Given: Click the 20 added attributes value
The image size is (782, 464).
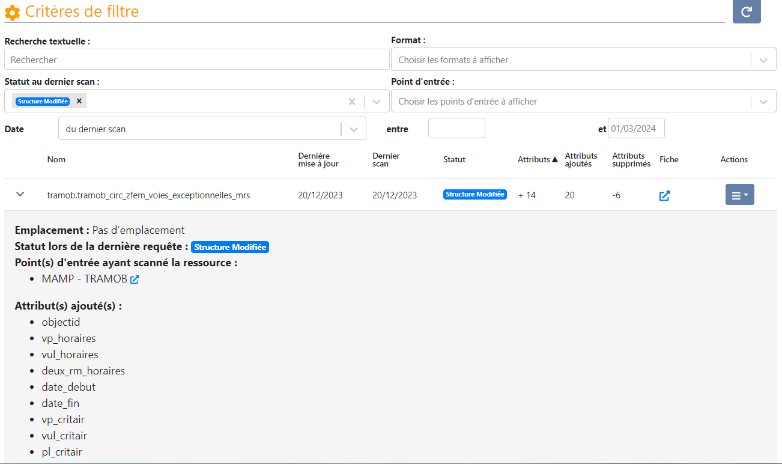Looking at the screenshot, I should [569, 195].
